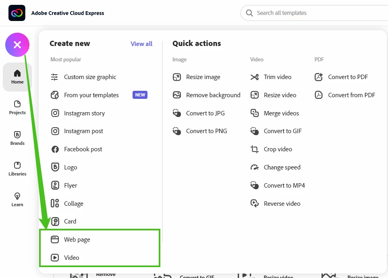
Task: Click the Logo badge icon
Action: tap(55, 167)
